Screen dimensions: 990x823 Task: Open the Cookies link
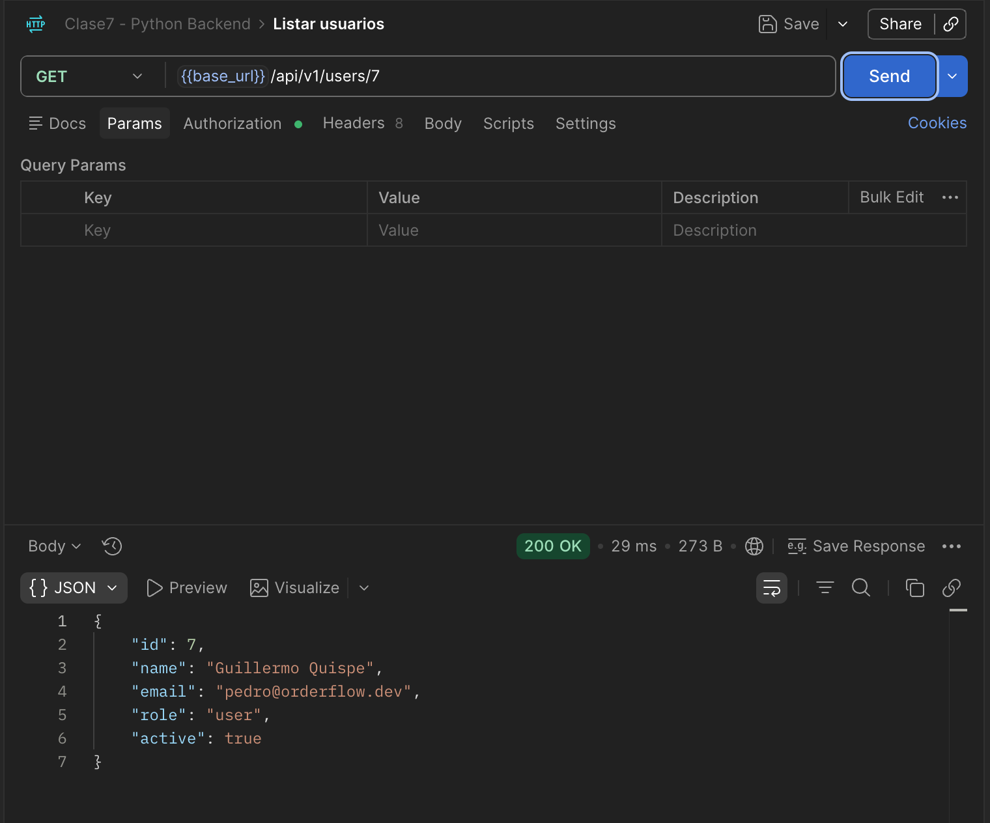click(937, 123)
